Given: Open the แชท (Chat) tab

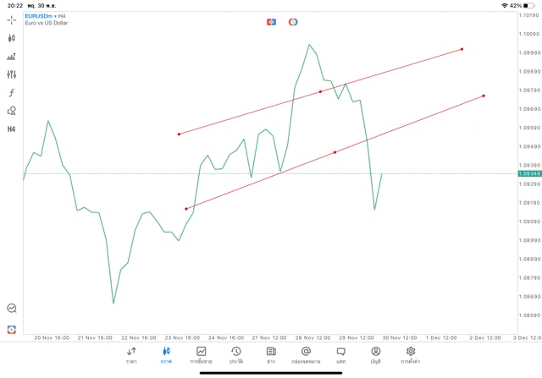Looking at the screenshot, I should (340, 354).
